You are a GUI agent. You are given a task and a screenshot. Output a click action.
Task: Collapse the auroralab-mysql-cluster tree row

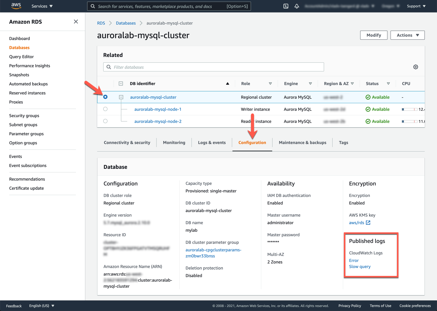click(121, 97)
